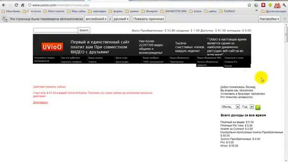Click the red gift extension icon
This screenshot has height=162, width=288.
(277, 6)
